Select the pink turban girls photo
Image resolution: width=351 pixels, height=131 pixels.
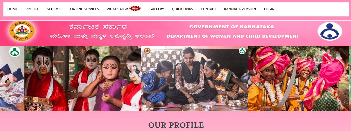(299, 79)
